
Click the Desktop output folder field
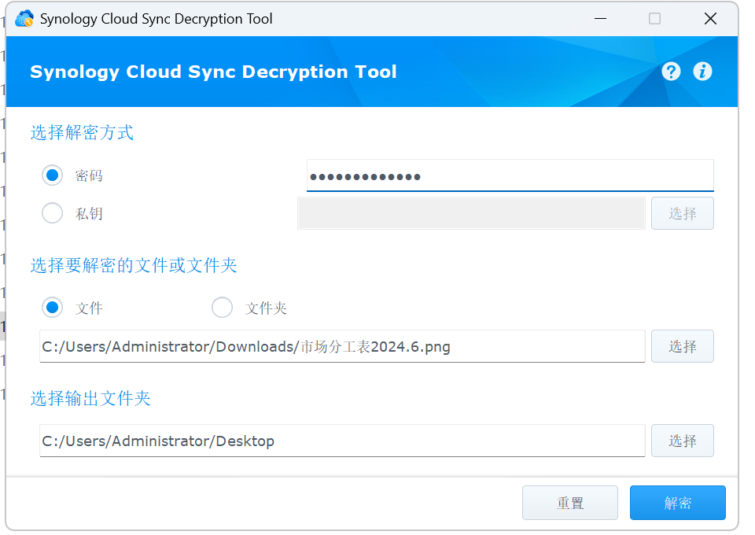click(x=342, y=441)
